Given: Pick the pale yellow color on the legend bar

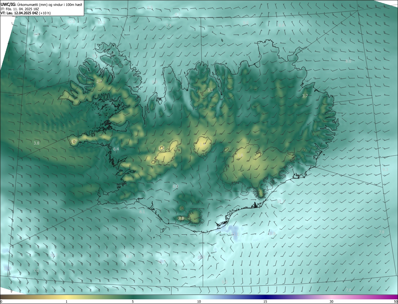Looking at the screenshot, I should [67, 297].
